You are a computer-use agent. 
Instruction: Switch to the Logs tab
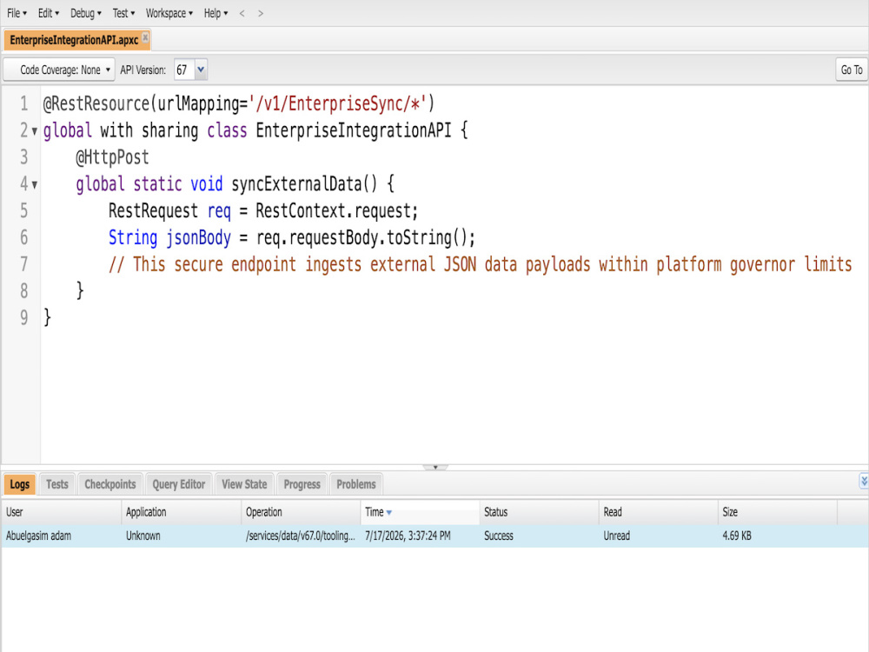pyautogui.click(x=19, y=484)
